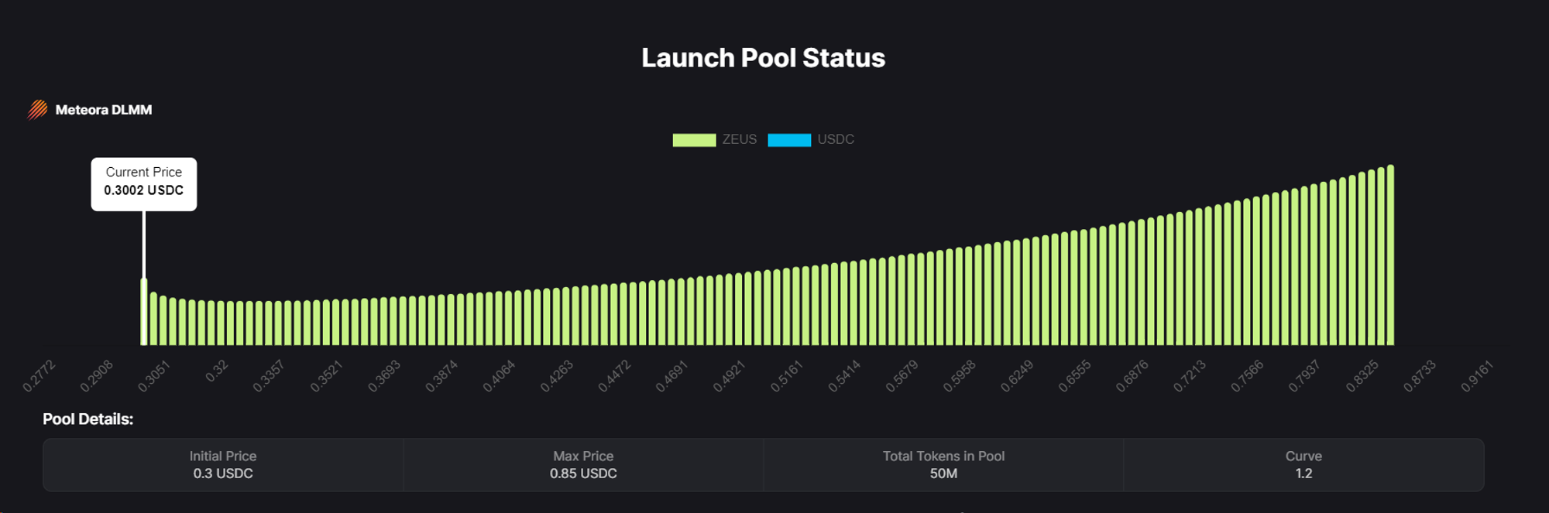Click the ZEUS legend label
The height and width of the screenshot is (513, 1549).
pyautogui.click(x=739, y=139)
